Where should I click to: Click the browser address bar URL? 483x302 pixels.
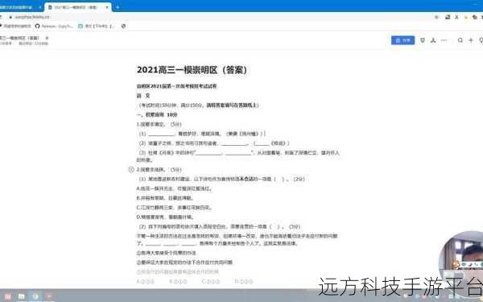point(32,17)
